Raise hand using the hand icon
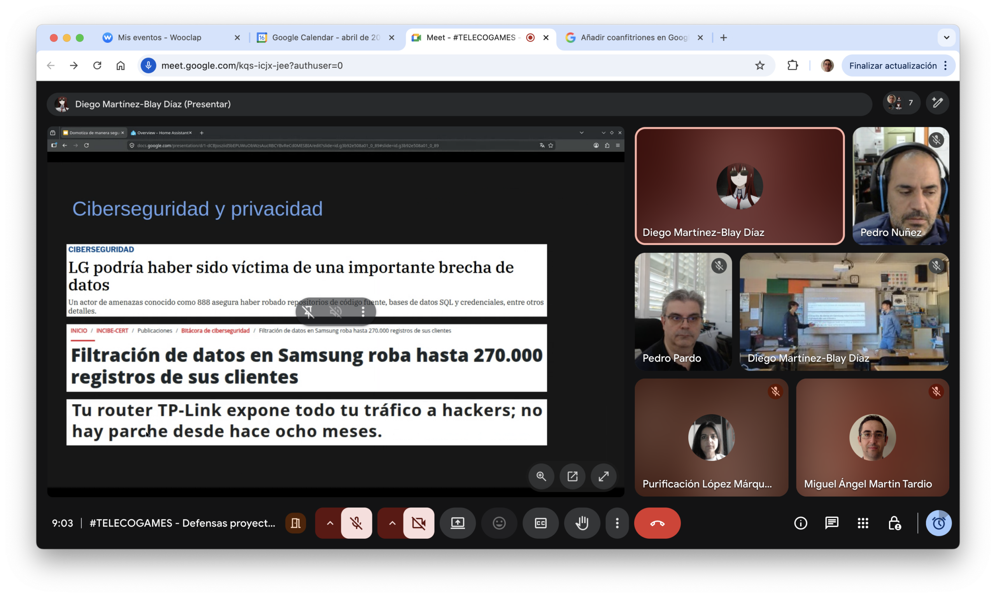The height and width of the screenshot is (597, 996). (x=582, y=523)
